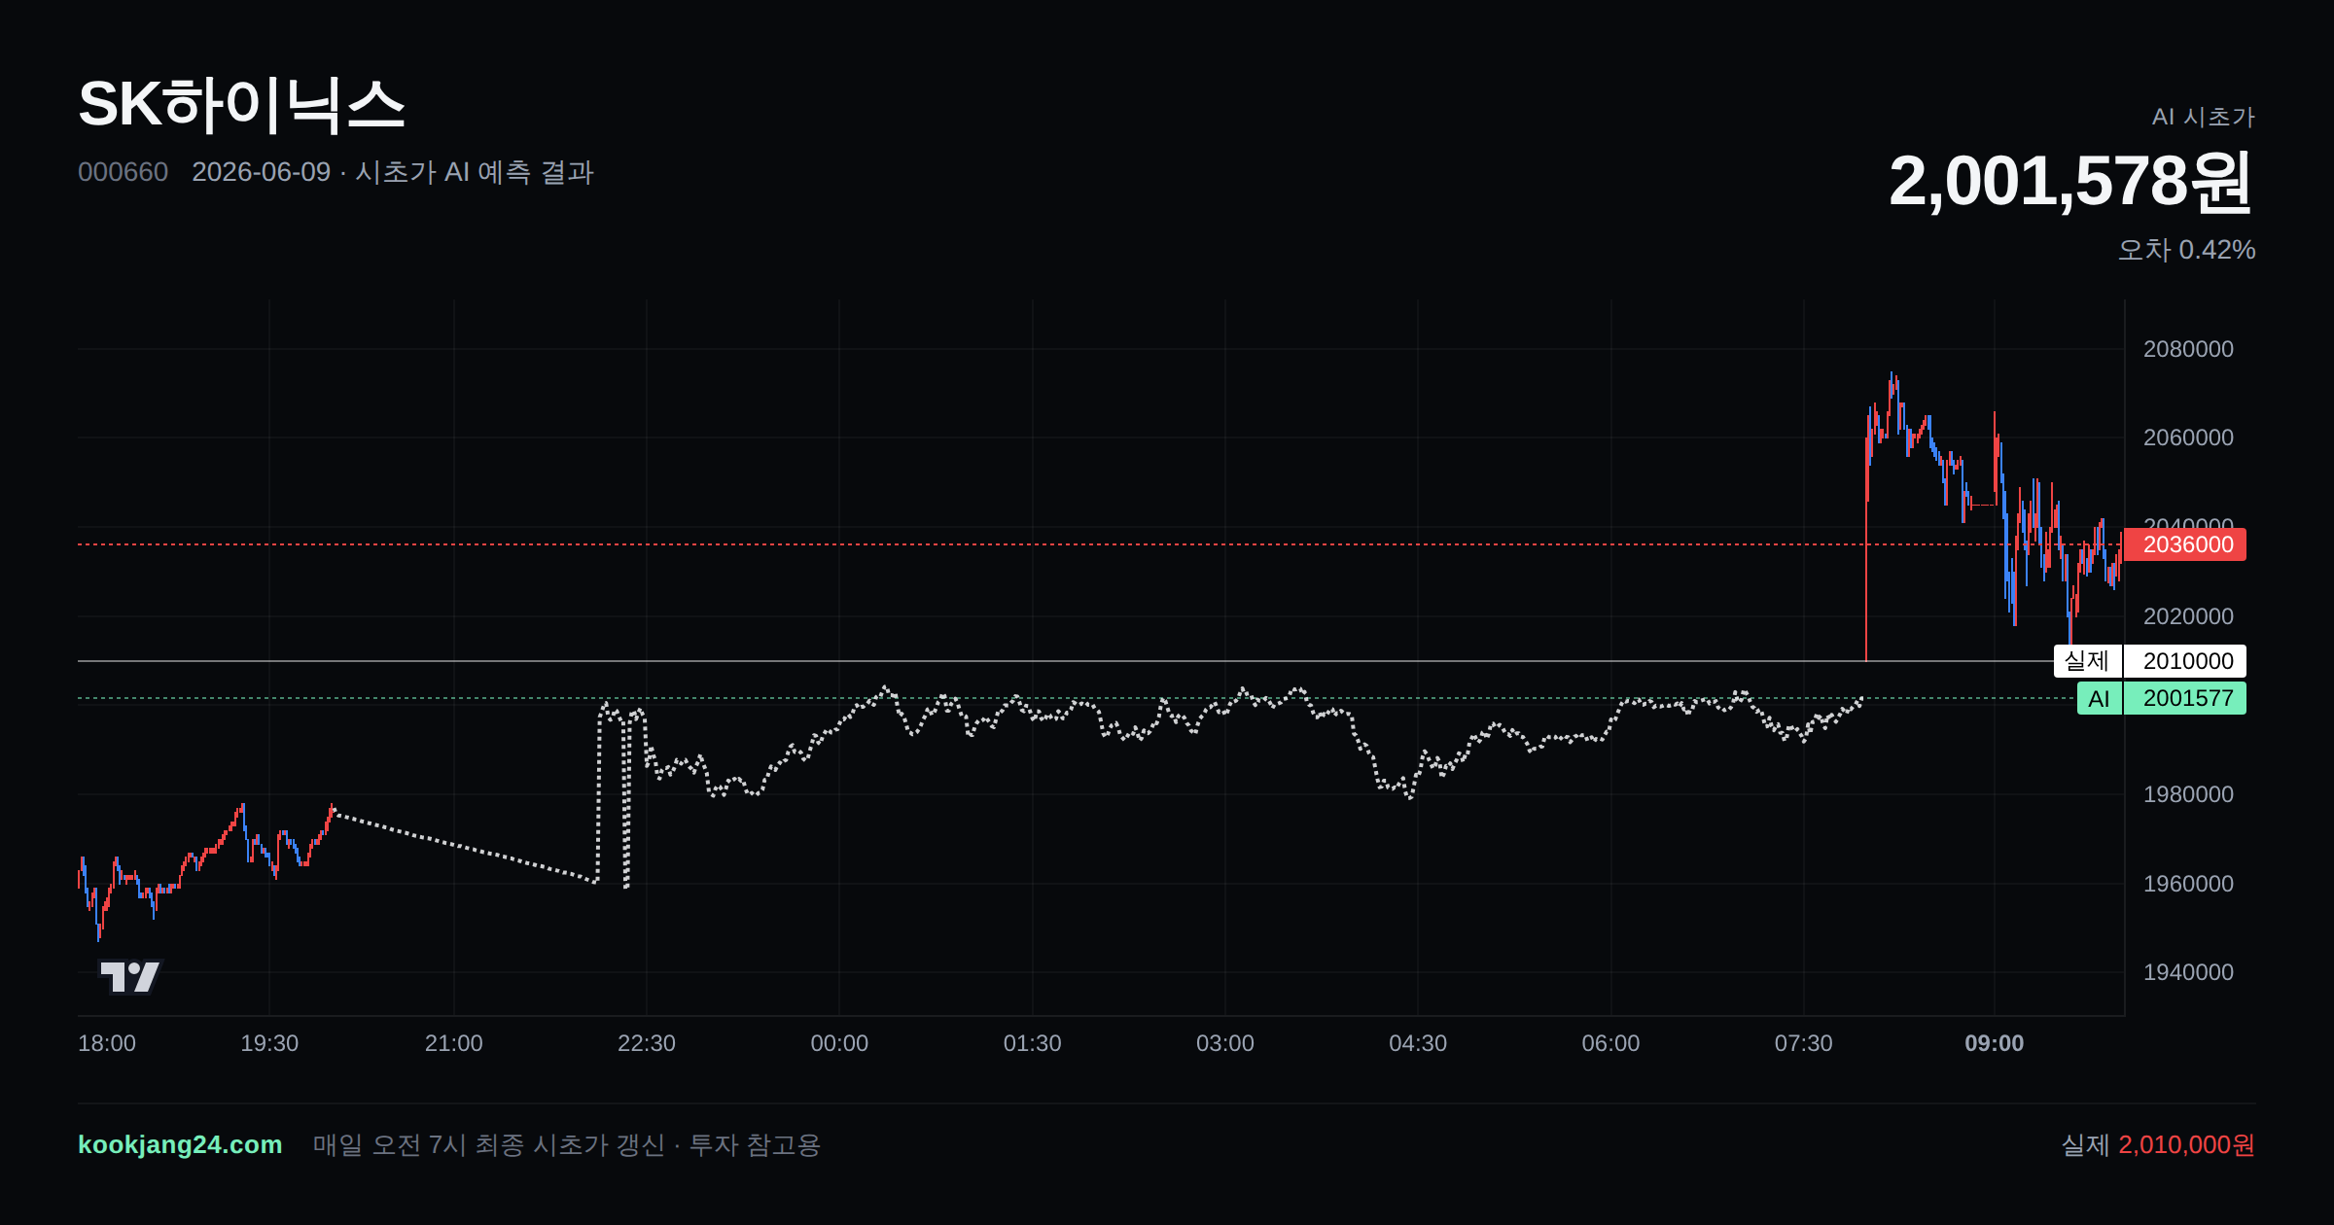Click the 2080000 price axis label
The height and width of the screenshot is (1225, 2334).
(2188, 349)
